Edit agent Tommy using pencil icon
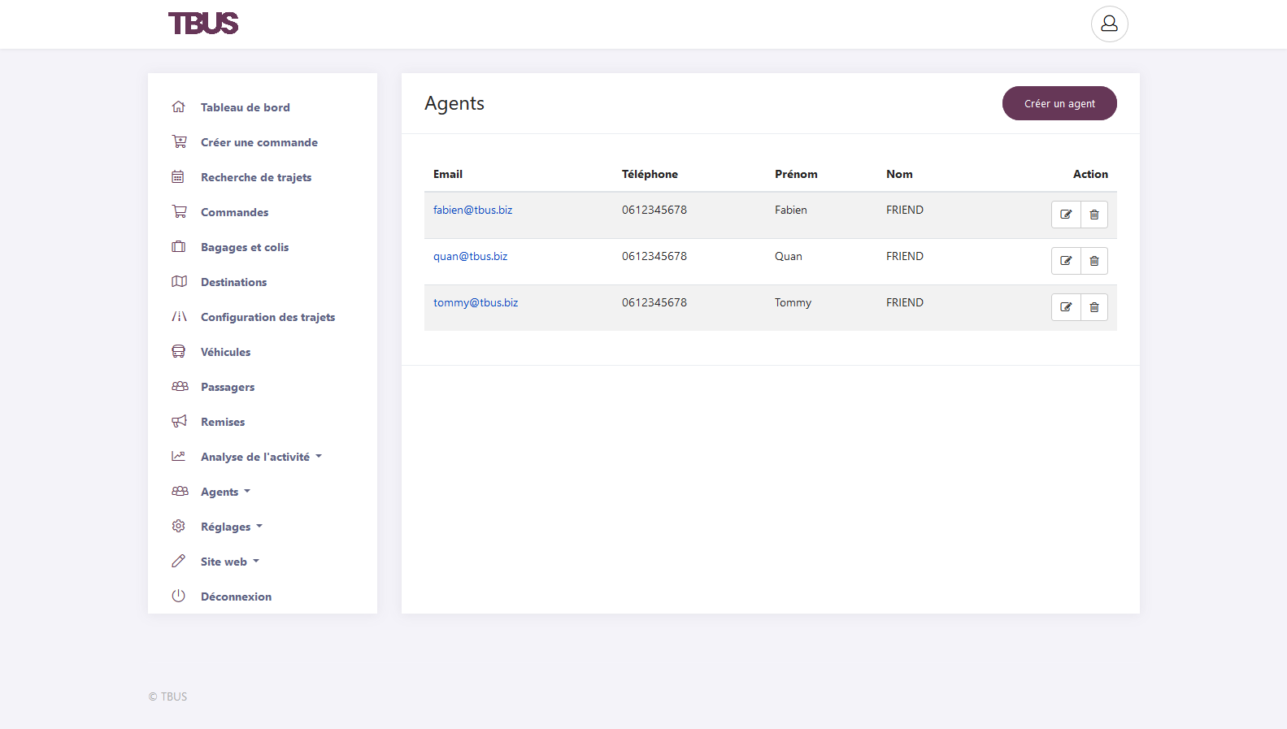 pyautogui.click(x=1065, y=307)
